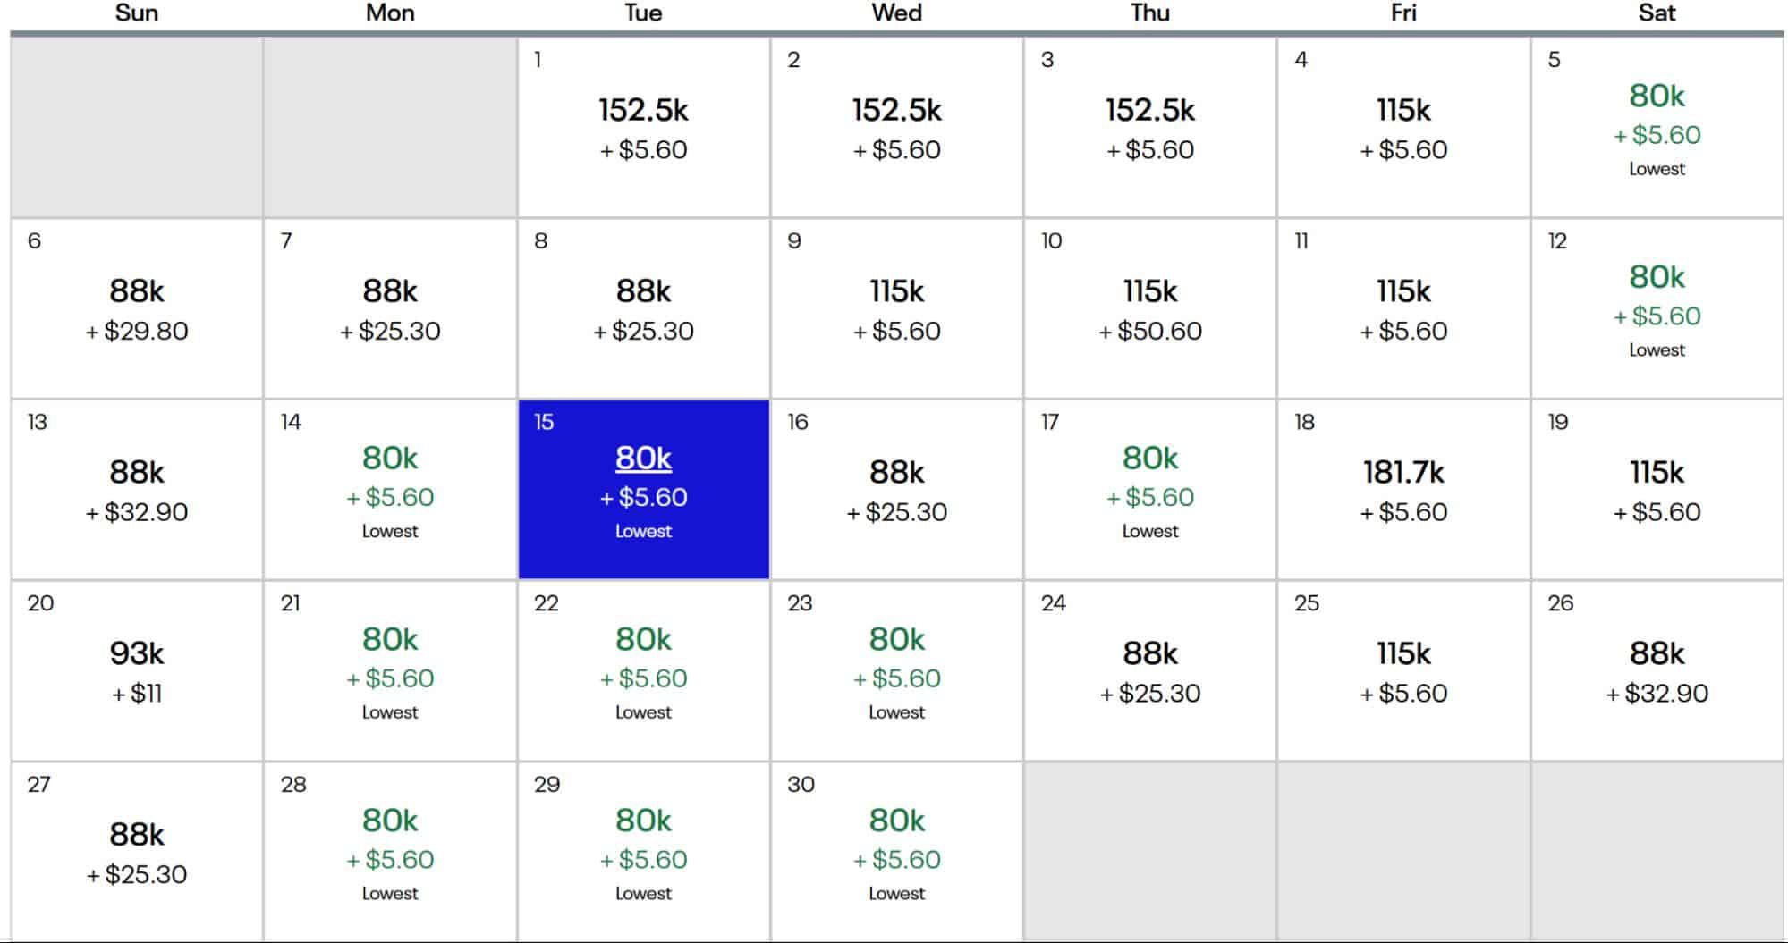Choose the 88k fare on Sunday the 27th
This screenshot has height=943, width=1788.
point(136,852)
